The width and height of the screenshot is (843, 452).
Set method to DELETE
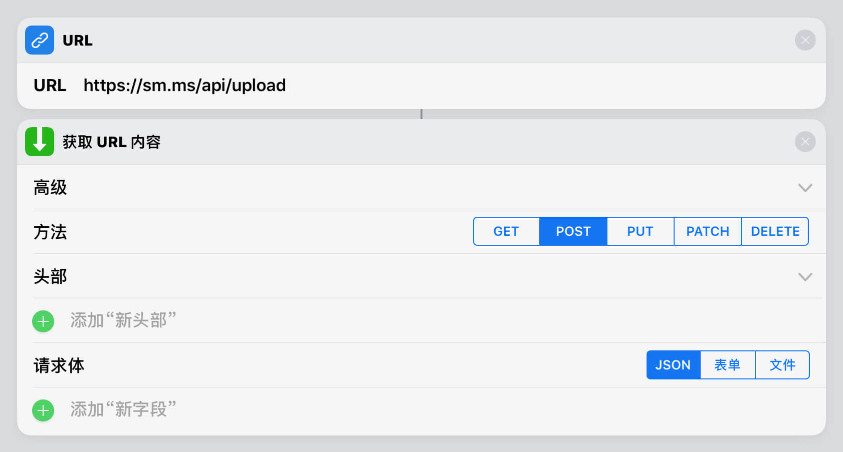click(775, 231)
